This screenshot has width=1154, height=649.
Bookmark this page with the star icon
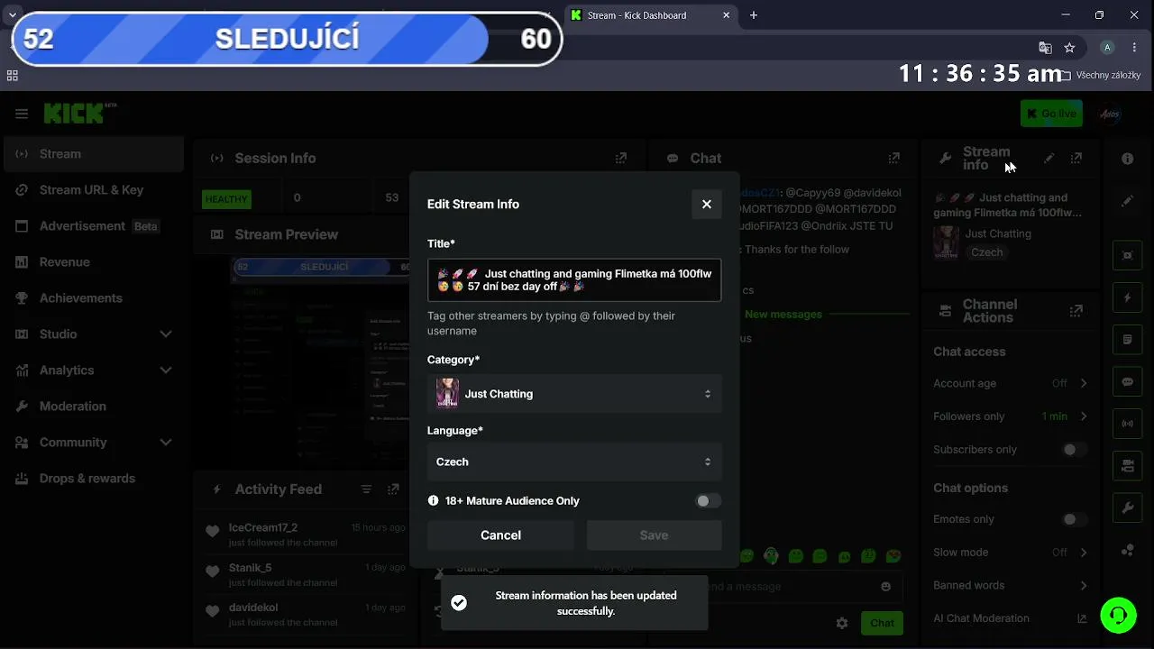pyautogui.click(x=1069, y=47)
